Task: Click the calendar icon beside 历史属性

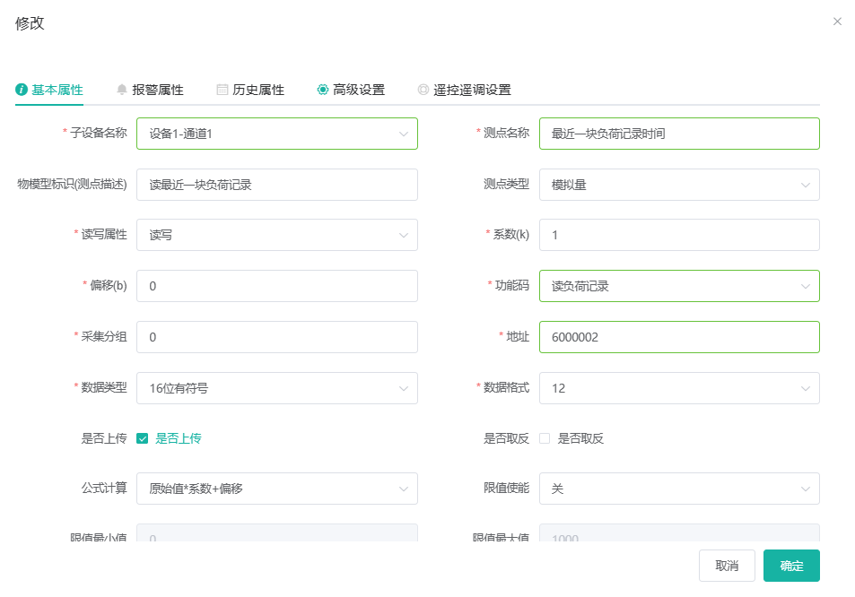Action: click(x=222, y=90)
